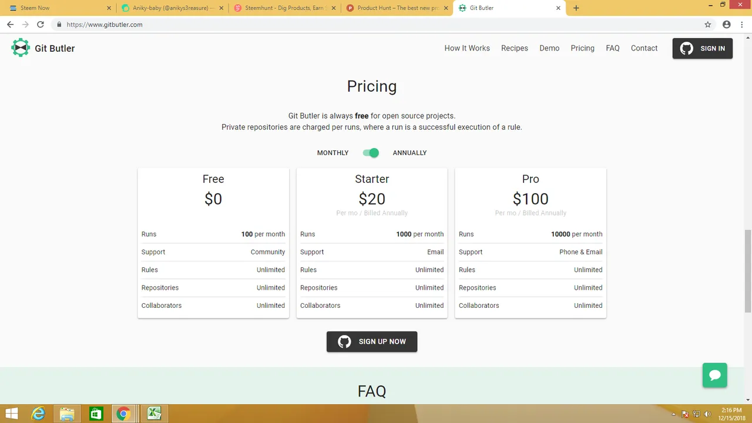Click the SIGN UP NOW button
This screenshot has height=423, width=752.
372,341
